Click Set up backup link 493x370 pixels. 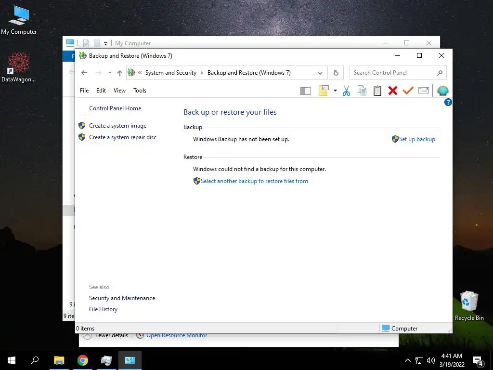click(417, 139)
